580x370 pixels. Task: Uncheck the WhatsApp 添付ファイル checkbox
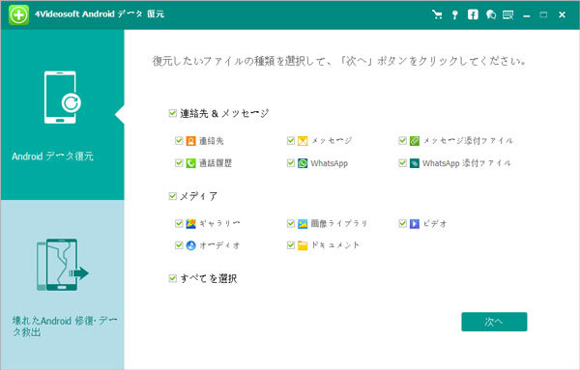[x=402, y=162]
